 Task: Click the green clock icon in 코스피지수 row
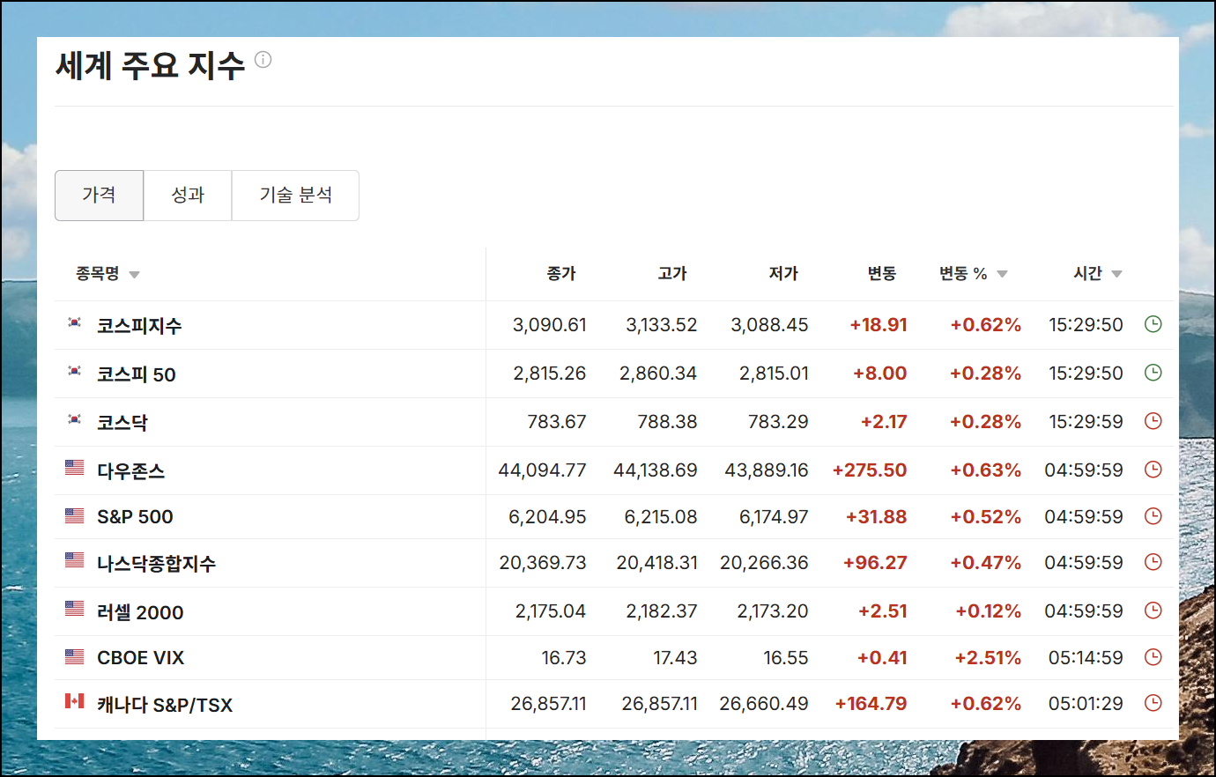coord(1153,324)
